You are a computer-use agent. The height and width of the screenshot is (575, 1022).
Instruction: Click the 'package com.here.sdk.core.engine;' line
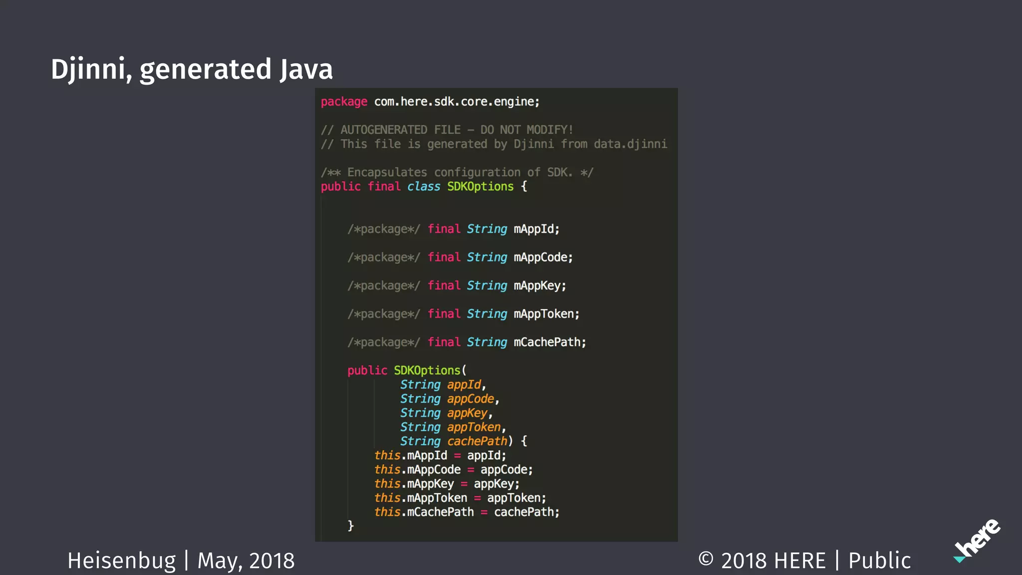tap(430, 102)
